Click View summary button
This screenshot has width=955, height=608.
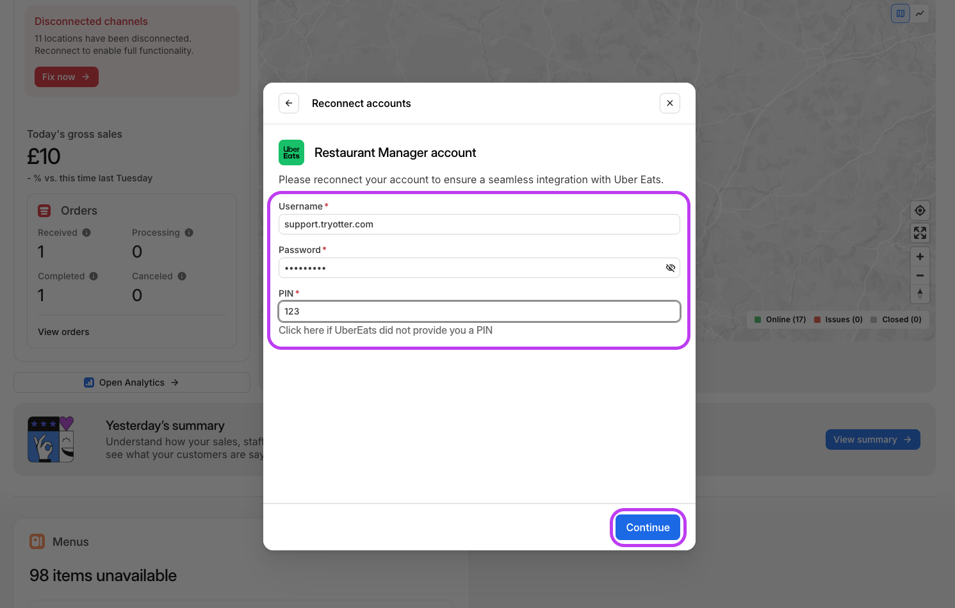coord(872,440)
